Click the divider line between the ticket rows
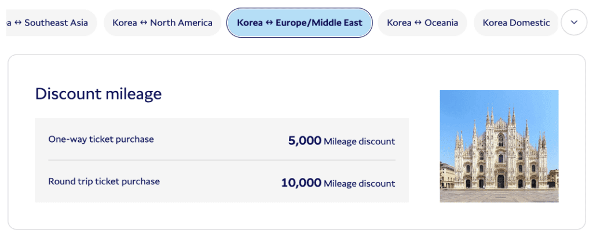This screenshot has width=593, height=233. (x=222, y=160)
